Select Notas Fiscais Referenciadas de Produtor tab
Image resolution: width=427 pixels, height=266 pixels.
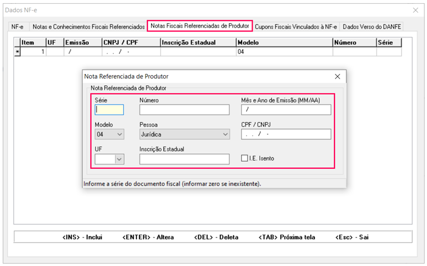(200, 26)
